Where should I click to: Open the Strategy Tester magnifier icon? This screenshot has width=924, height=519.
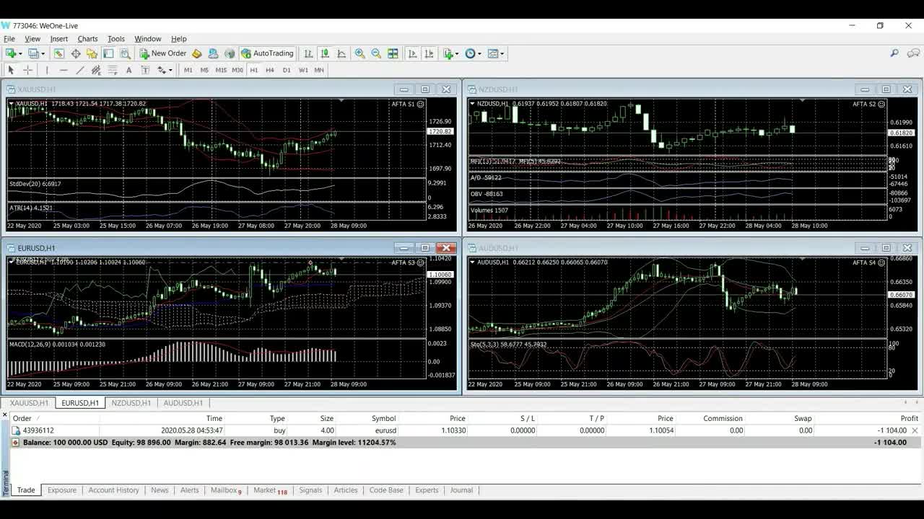(x=125, y=53)
